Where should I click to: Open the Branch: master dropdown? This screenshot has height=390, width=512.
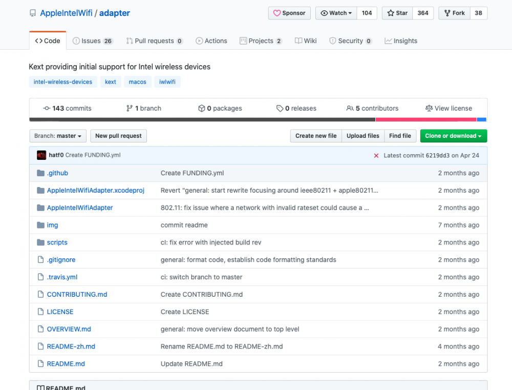pos(58,136)
